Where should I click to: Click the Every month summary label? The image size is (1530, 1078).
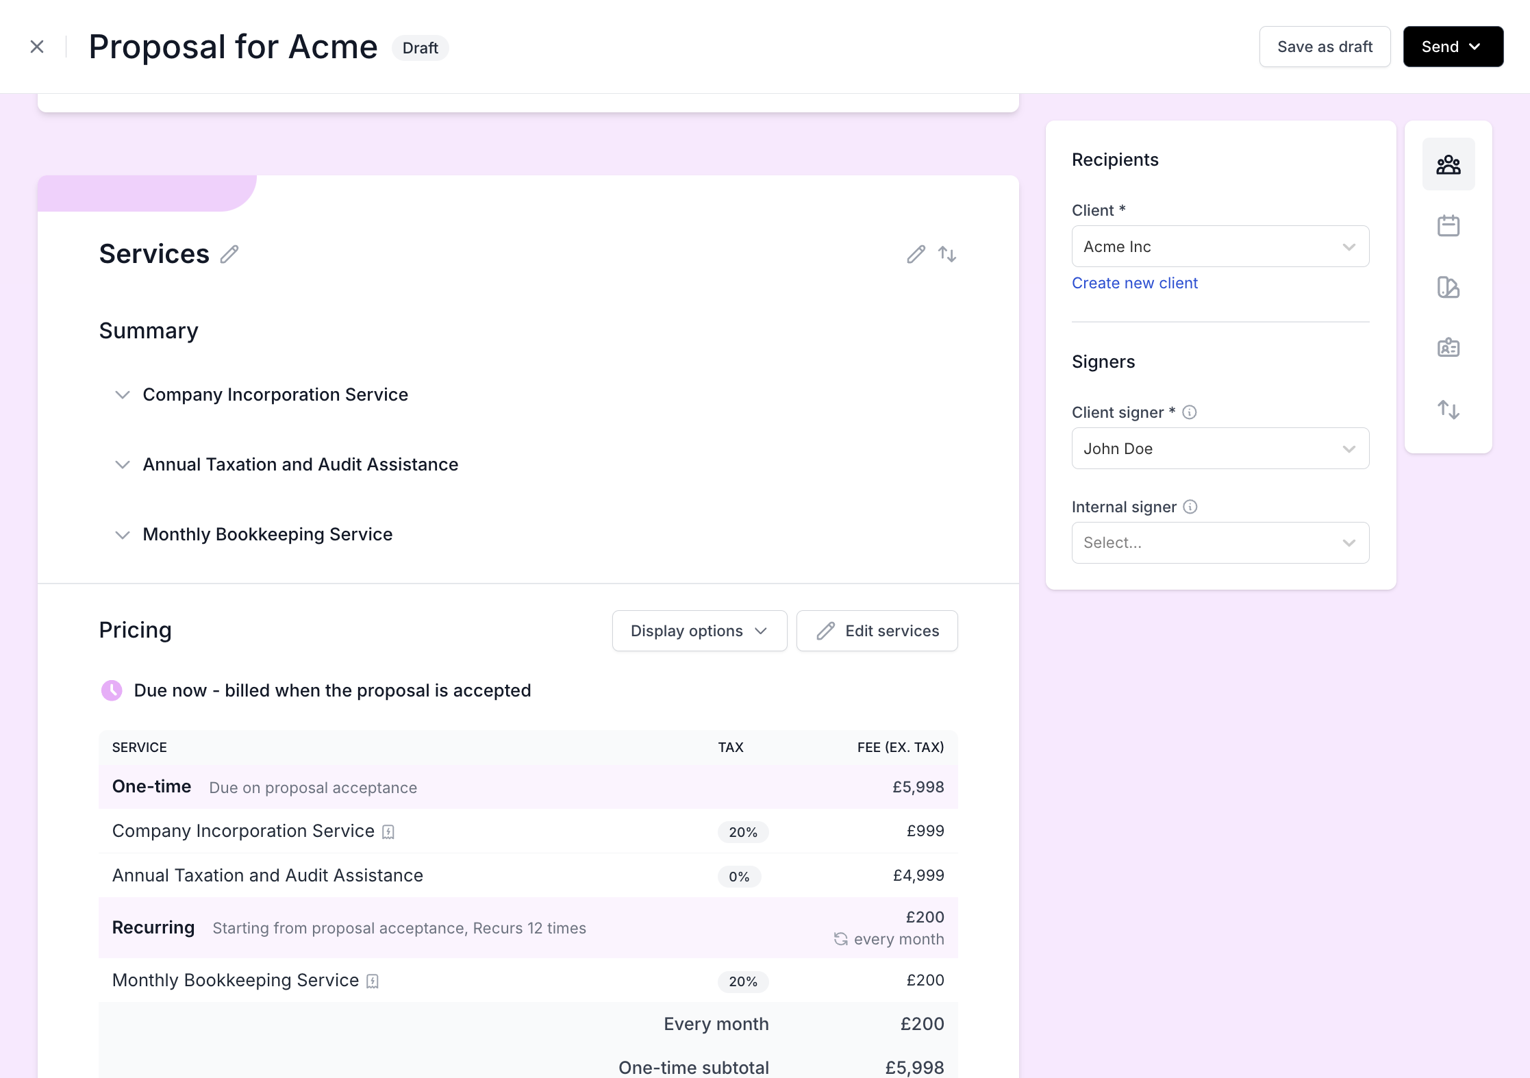click(x=716, y=1024)
